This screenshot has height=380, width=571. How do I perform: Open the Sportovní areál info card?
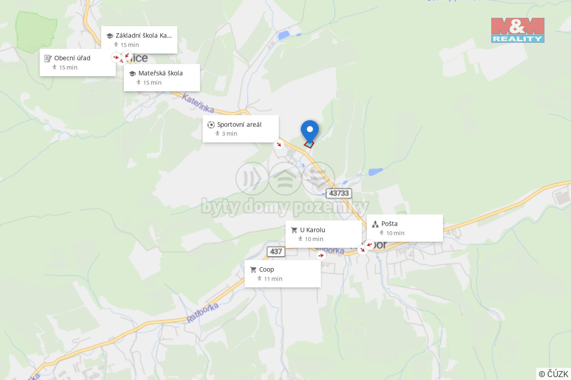point(241,129)
